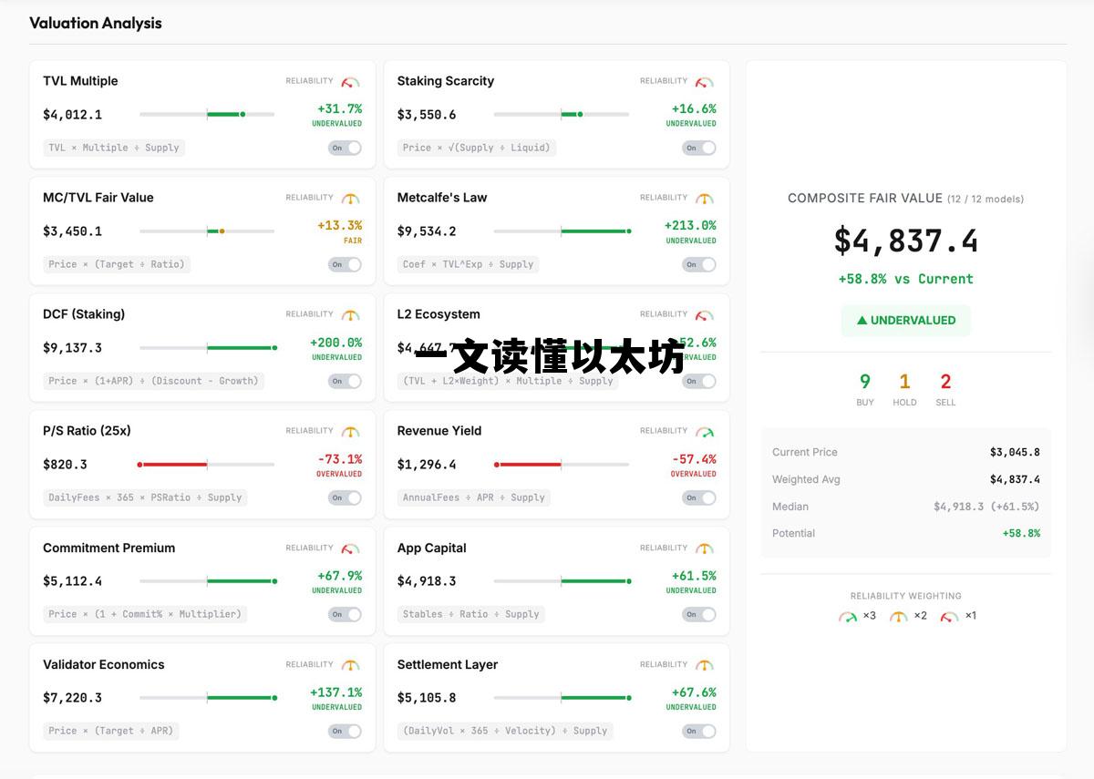Select the ×1 red gauge under Reliability Weighting
The width and height of the screenshot is (1094, 779).
coord(952,616)
